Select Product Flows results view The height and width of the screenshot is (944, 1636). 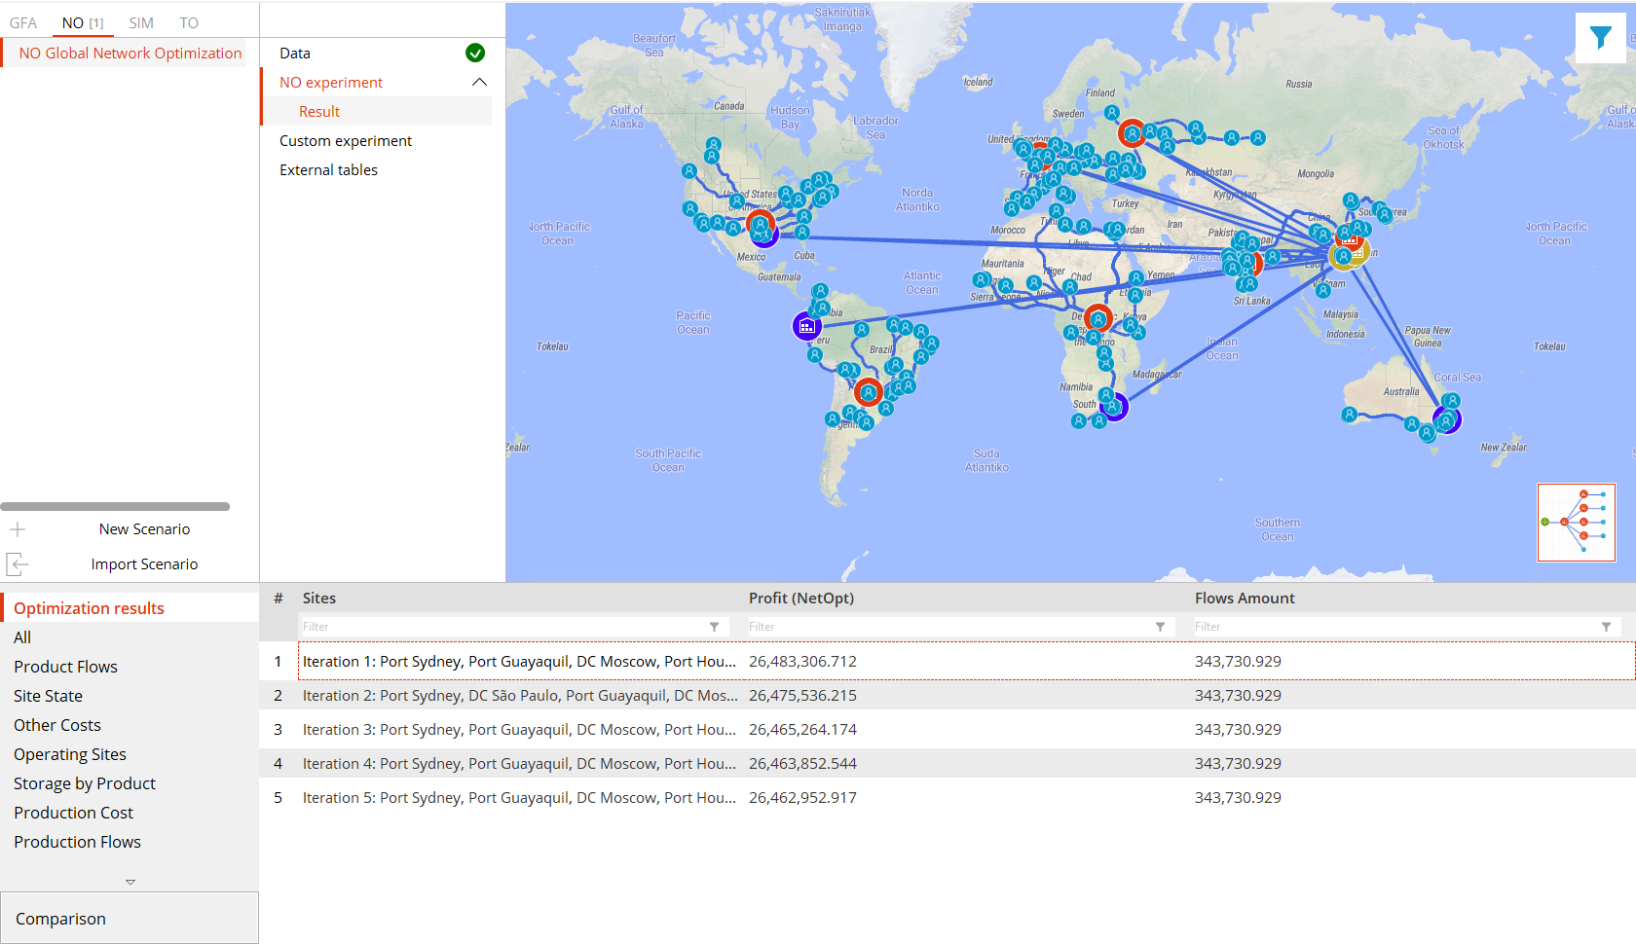[x=65, y=667]
